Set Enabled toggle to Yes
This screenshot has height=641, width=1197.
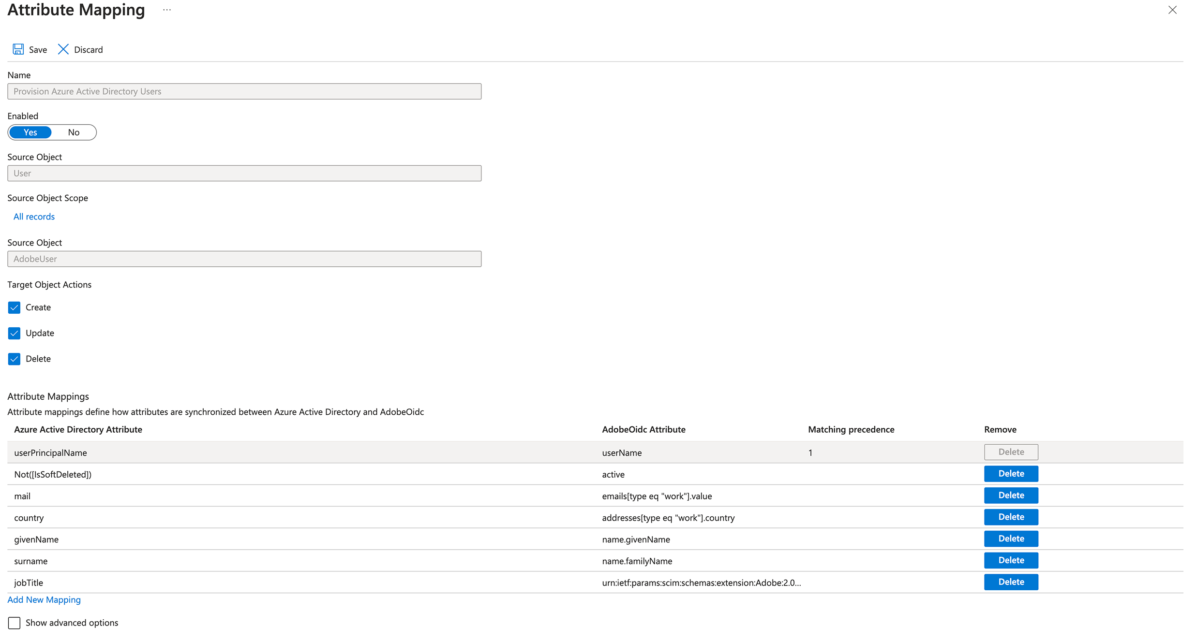30,132
